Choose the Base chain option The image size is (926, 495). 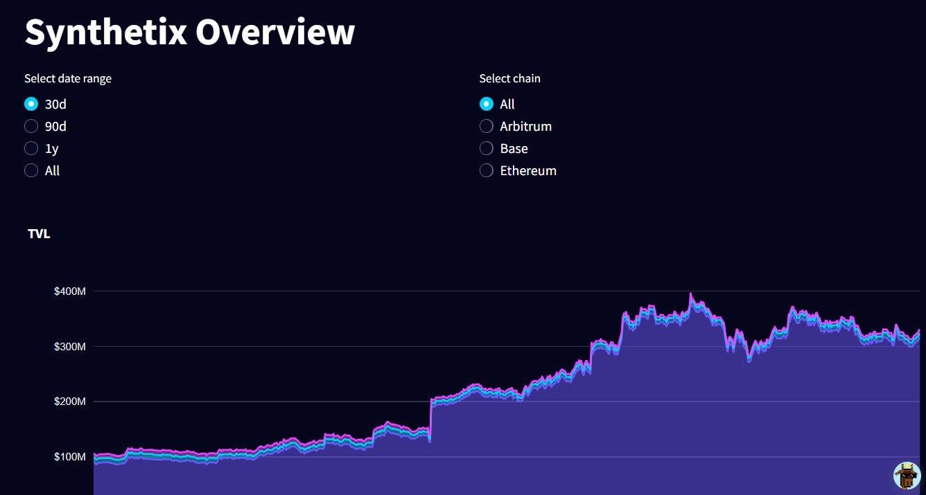(x=487, y=148)
